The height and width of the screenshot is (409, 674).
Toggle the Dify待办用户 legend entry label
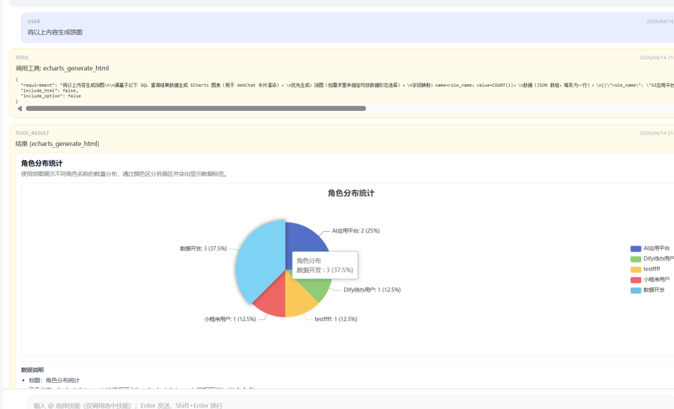658,259
